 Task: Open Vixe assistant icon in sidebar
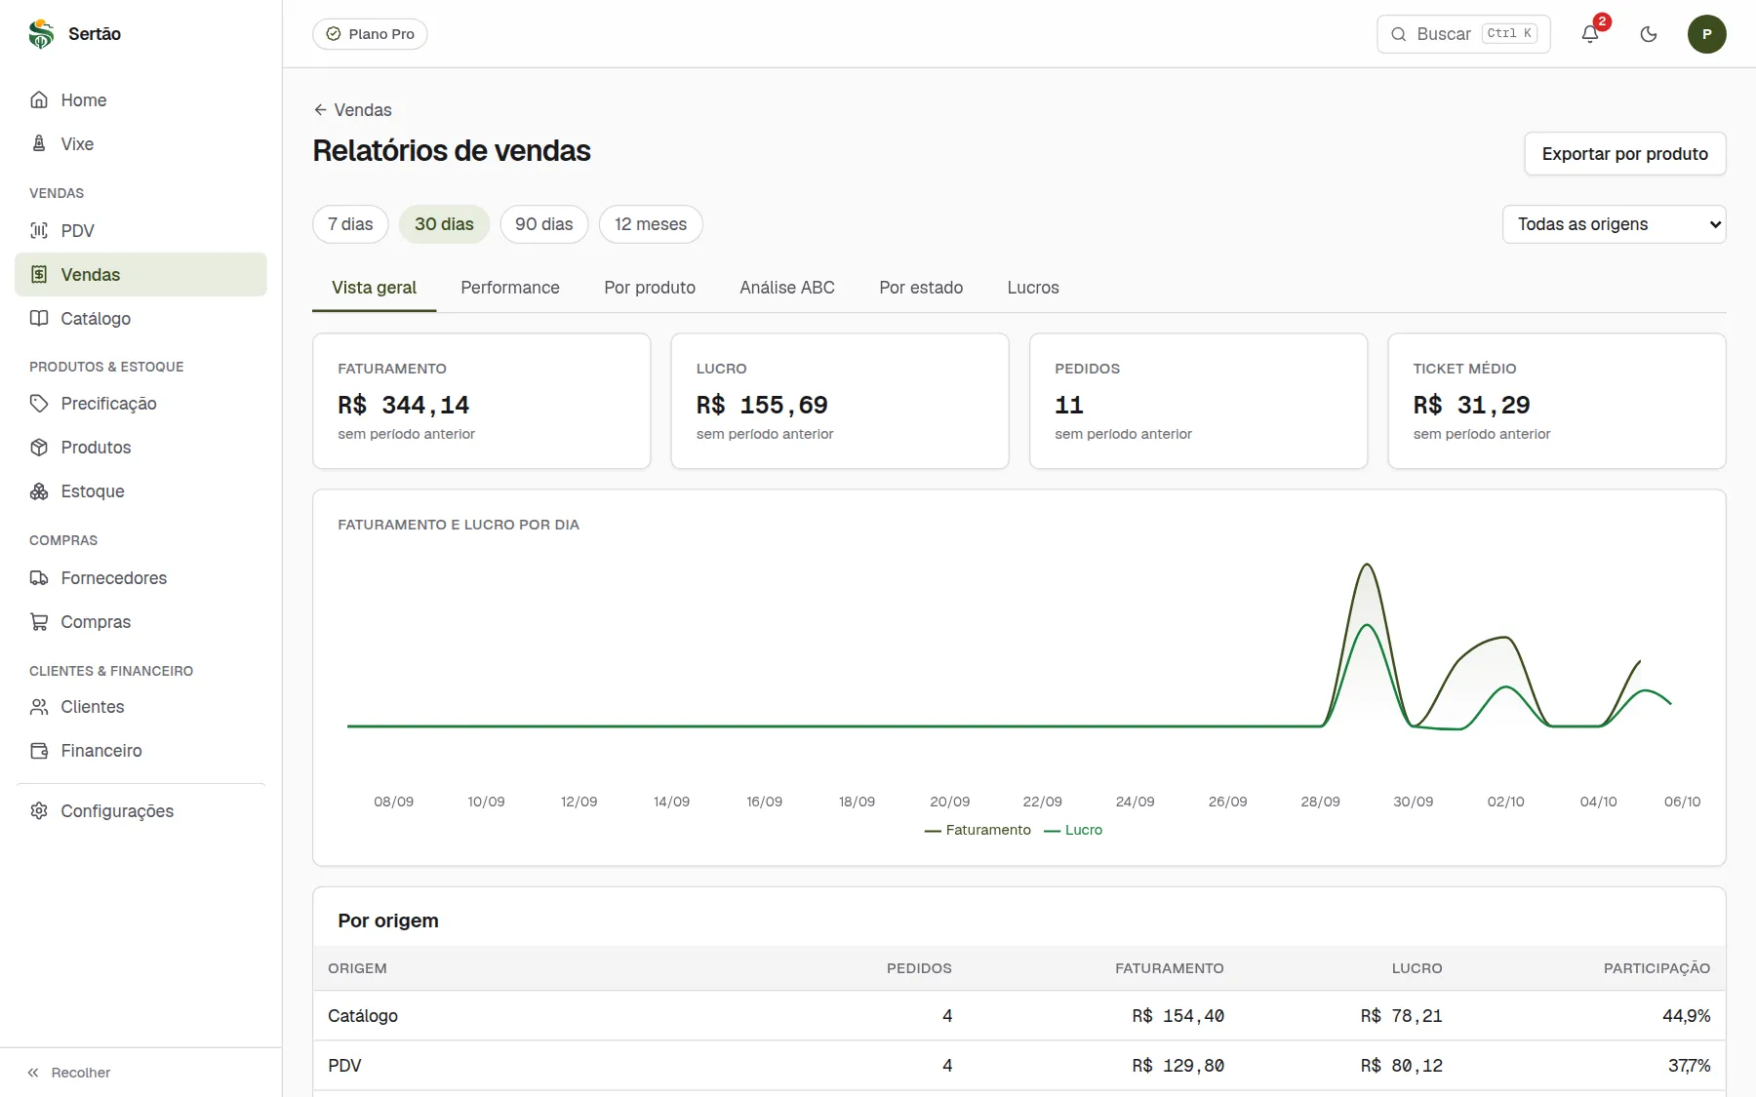[x=39, y=143]
